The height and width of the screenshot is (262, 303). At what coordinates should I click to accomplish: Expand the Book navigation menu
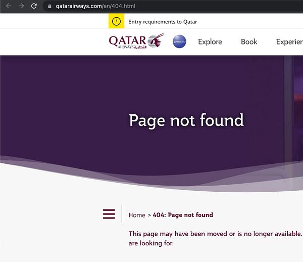pos(249,42)
